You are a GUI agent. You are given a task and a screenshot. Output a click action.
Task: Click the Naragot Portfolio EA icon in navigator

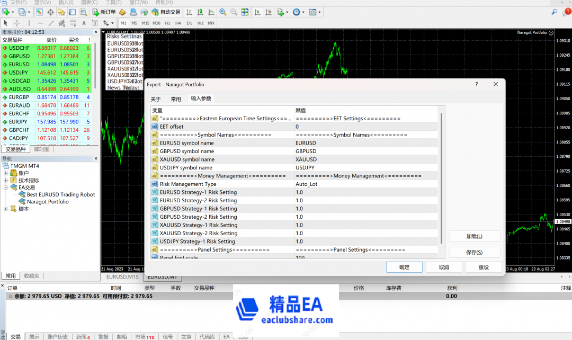pos(22,202)
